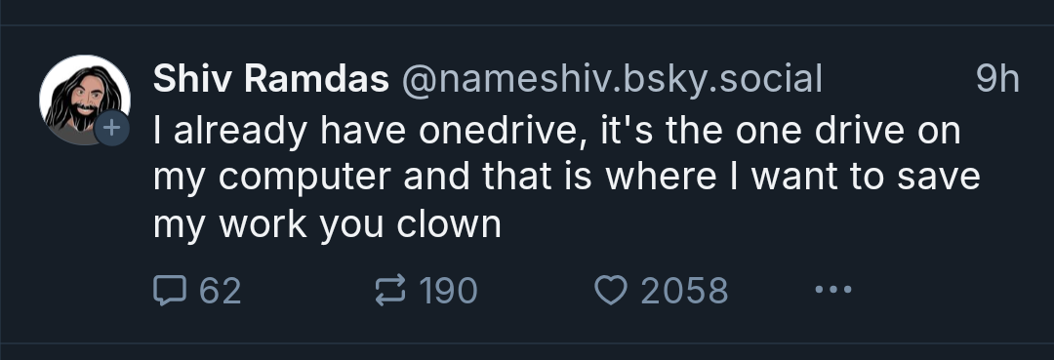
Task: Click the 190 reposts count
Action: click(x=448, y=291)
